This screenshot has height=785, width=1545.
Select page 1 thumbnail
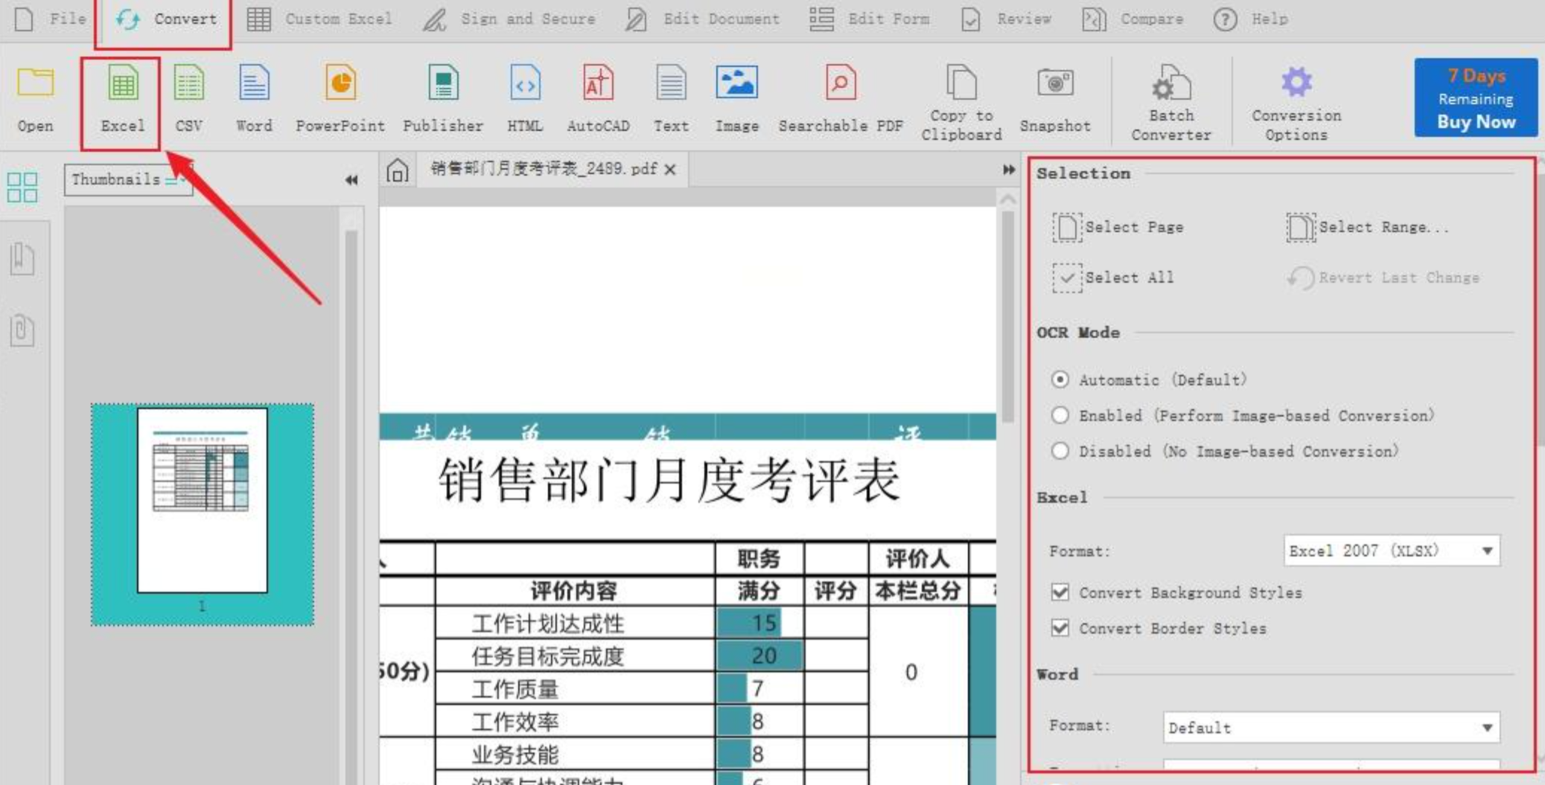pyautogui.click(x=202, y=514)
